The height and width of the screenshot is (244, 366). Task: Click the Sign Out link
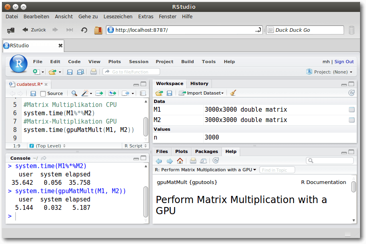344,62
